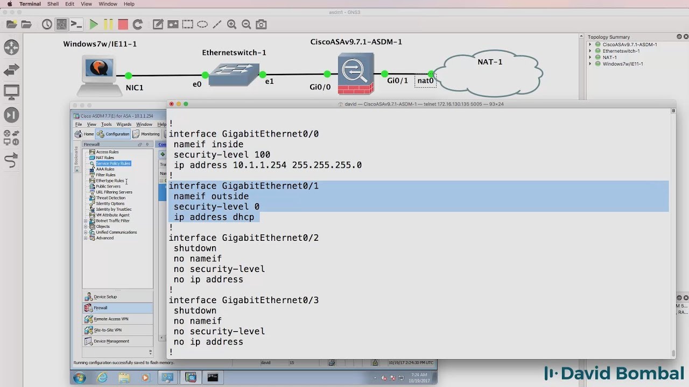Open File Explorer from Windows taskbar
The image size is (689, 387).
(x=124, y=377)
